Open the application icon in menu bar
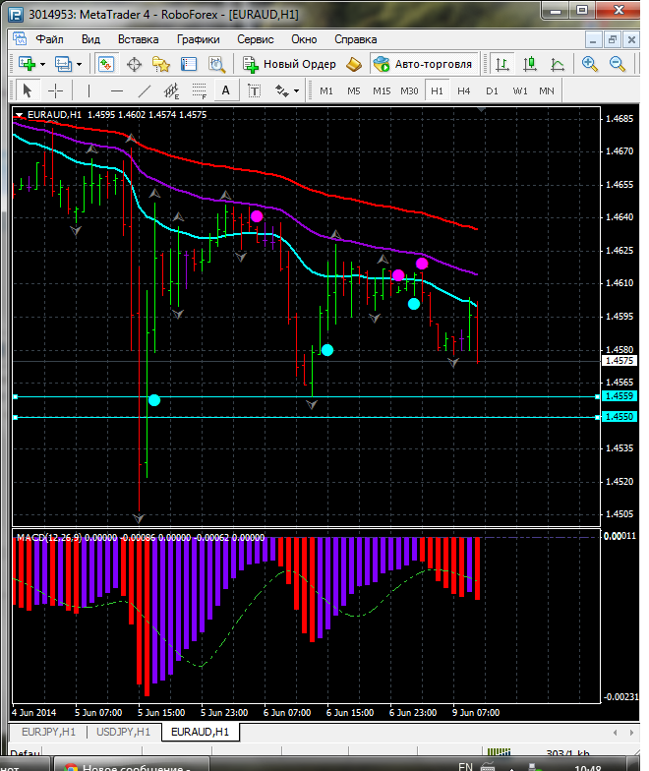The height and width of the screenshot is (771, 649). pyautogui.click(x=20, y=39)
